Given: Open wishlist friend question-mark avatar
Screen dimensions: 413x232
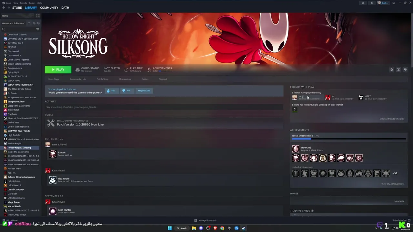Looking at the screenshot, I should click(294, 110).
